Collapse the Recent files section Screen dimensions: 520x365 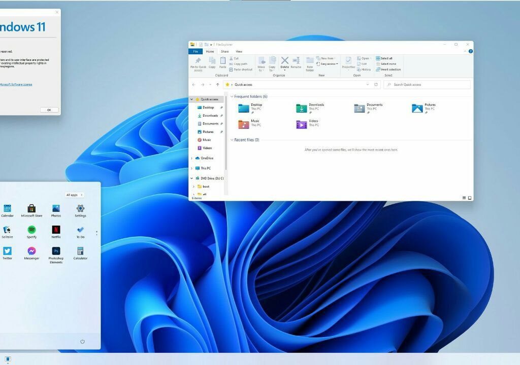click(x=232, y=140)
